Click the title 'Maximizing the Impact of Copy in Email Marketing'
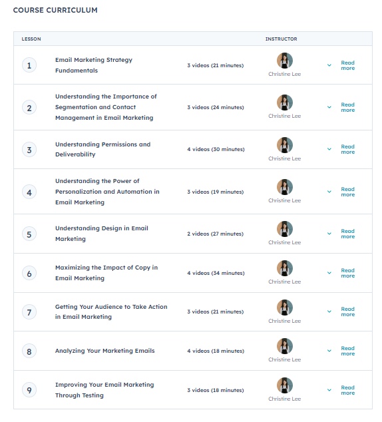The width and height of the screenshot is (382, 422). click(106, 273)
